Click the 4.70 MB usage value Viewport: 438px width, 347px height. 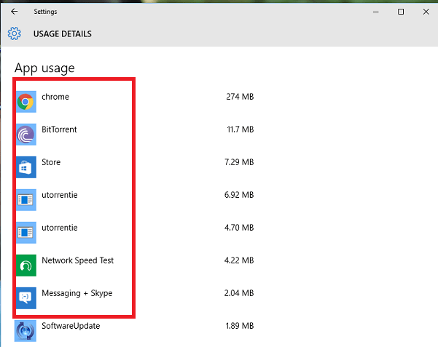[239, 228]
